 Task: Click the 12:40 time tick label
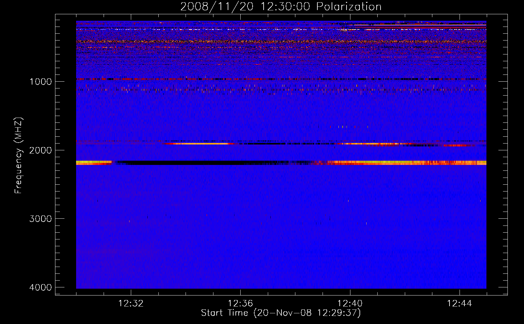(350, 304)
